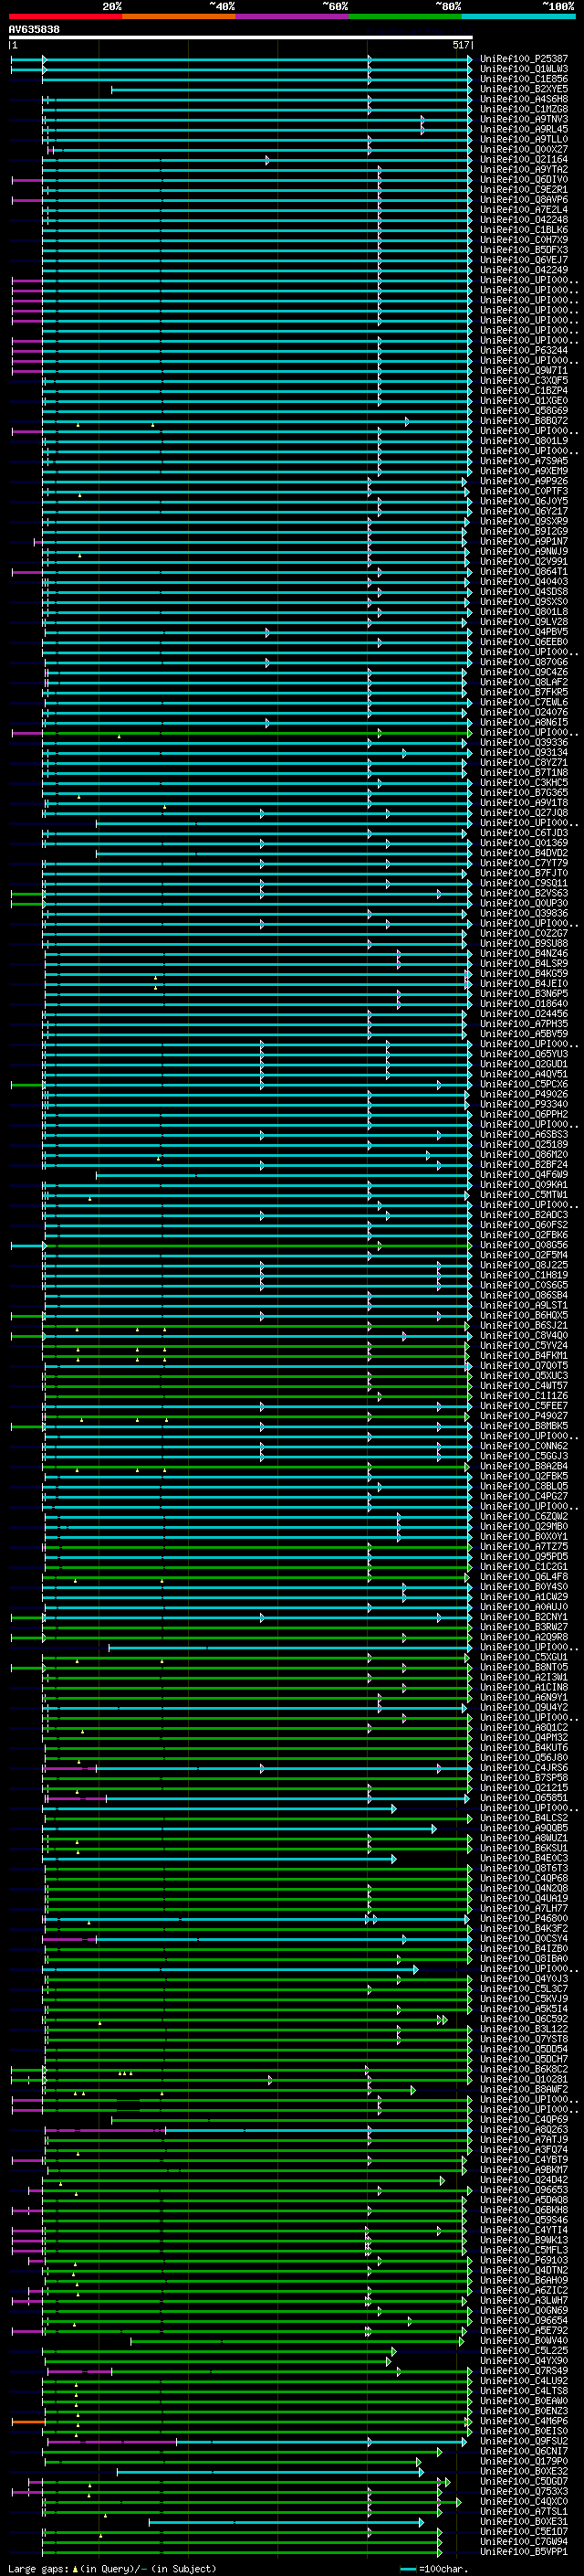
Task: Select hit label UniRef100_B8BQ72
Action: click(x=524, y=421)
